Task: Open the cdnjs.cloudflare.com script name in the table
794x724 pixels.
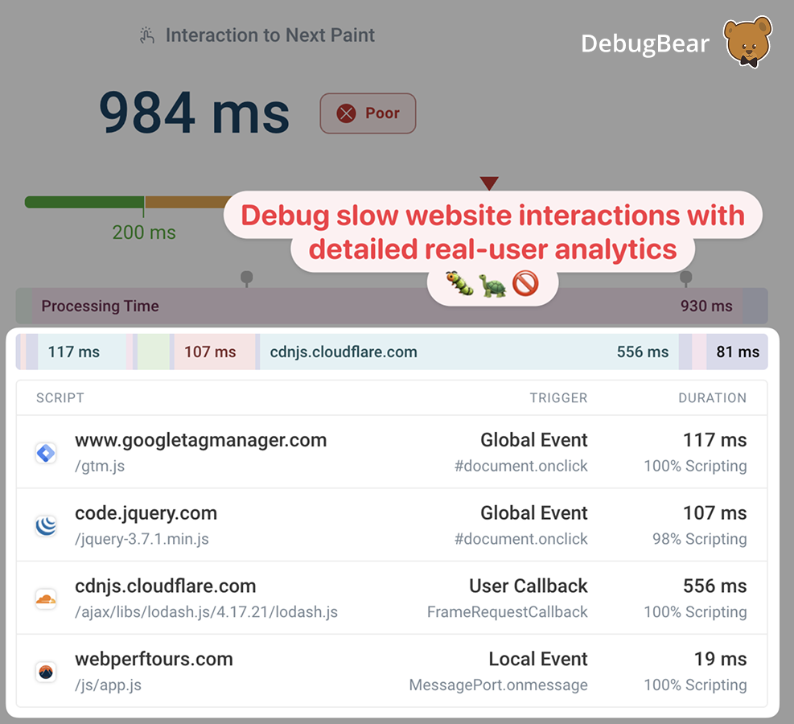Action: point(166,586)
